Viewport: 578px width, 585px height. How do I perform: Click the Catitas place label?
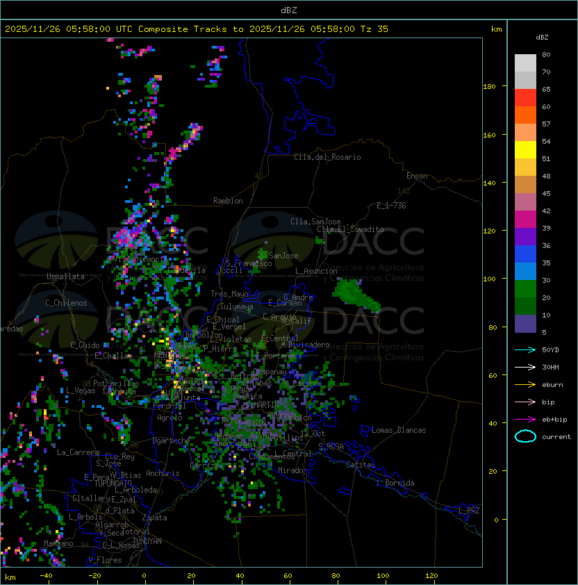pyautogui.click(x=361, y=465)
